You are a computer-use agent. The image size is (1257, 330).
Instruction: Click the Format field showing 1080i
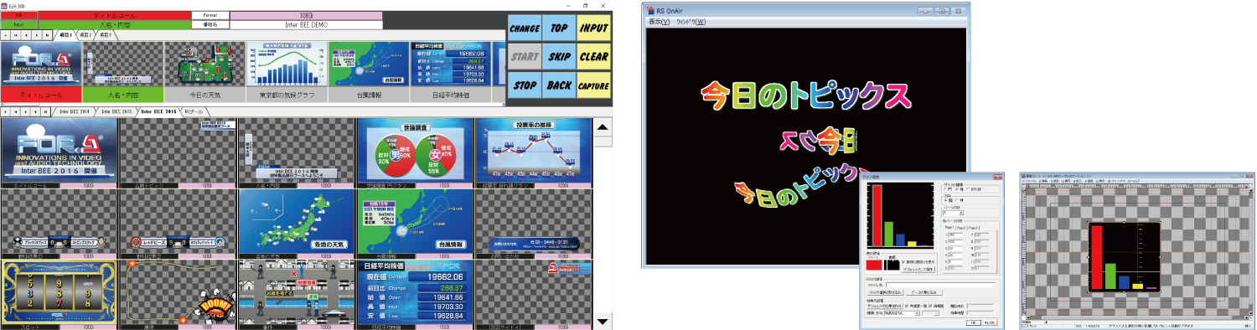coord(306,15)
